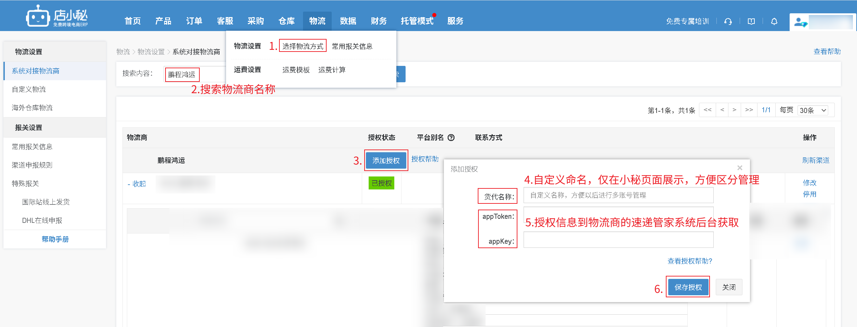Open the help book icon
The width and height of the screenshot is (857, 327).
[x=751, y=22]
